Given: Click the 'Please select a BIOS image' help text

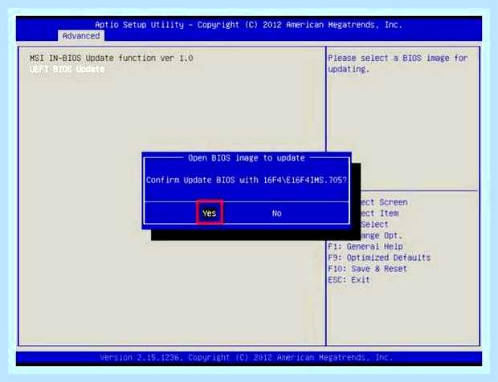Looking at the screenshot, I should click(398, 63).
